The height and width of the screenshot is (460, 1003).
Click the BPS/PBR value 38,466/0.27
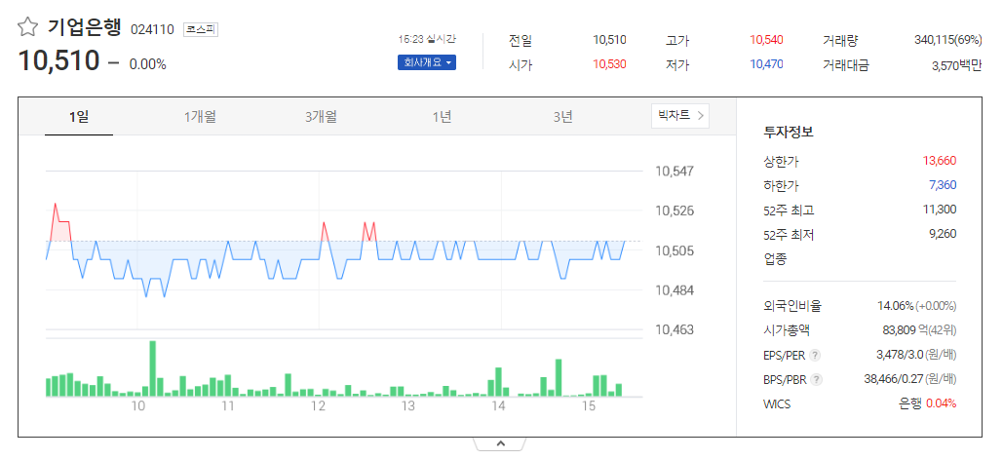point(894,379)
